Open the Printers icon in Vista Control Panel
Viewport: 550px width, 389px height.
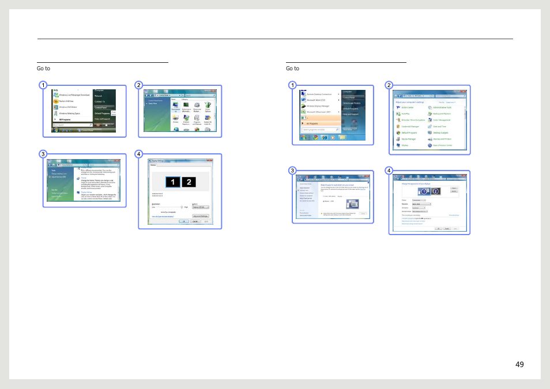[175, 119]
